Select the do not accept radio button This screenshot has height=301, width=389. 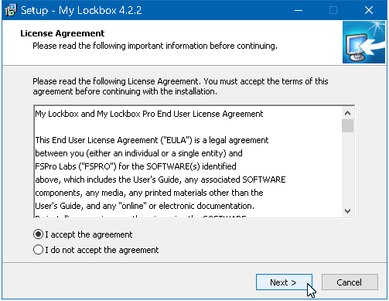coord(38,250)
